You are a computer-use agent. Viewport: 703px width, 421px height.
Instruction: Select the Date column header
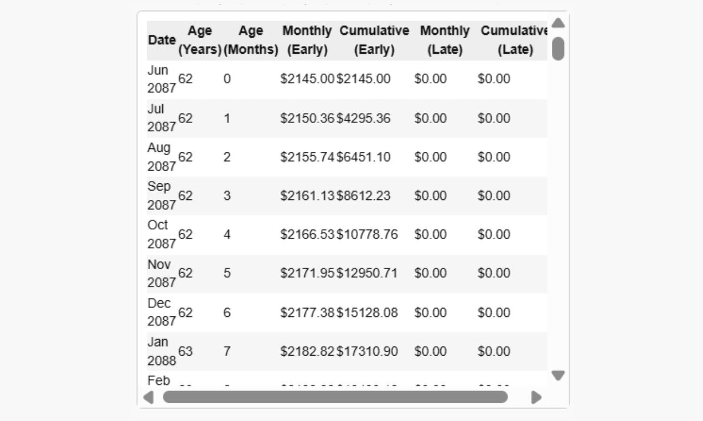pyautogui.click(x=162, y=40)
